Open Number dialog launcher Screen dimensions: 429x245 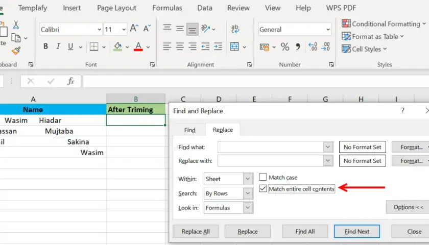point(331,64)
